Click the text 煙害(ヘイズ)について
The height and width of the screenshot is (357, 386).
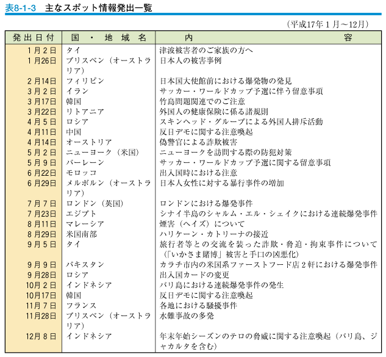click(x=202, y=224)
